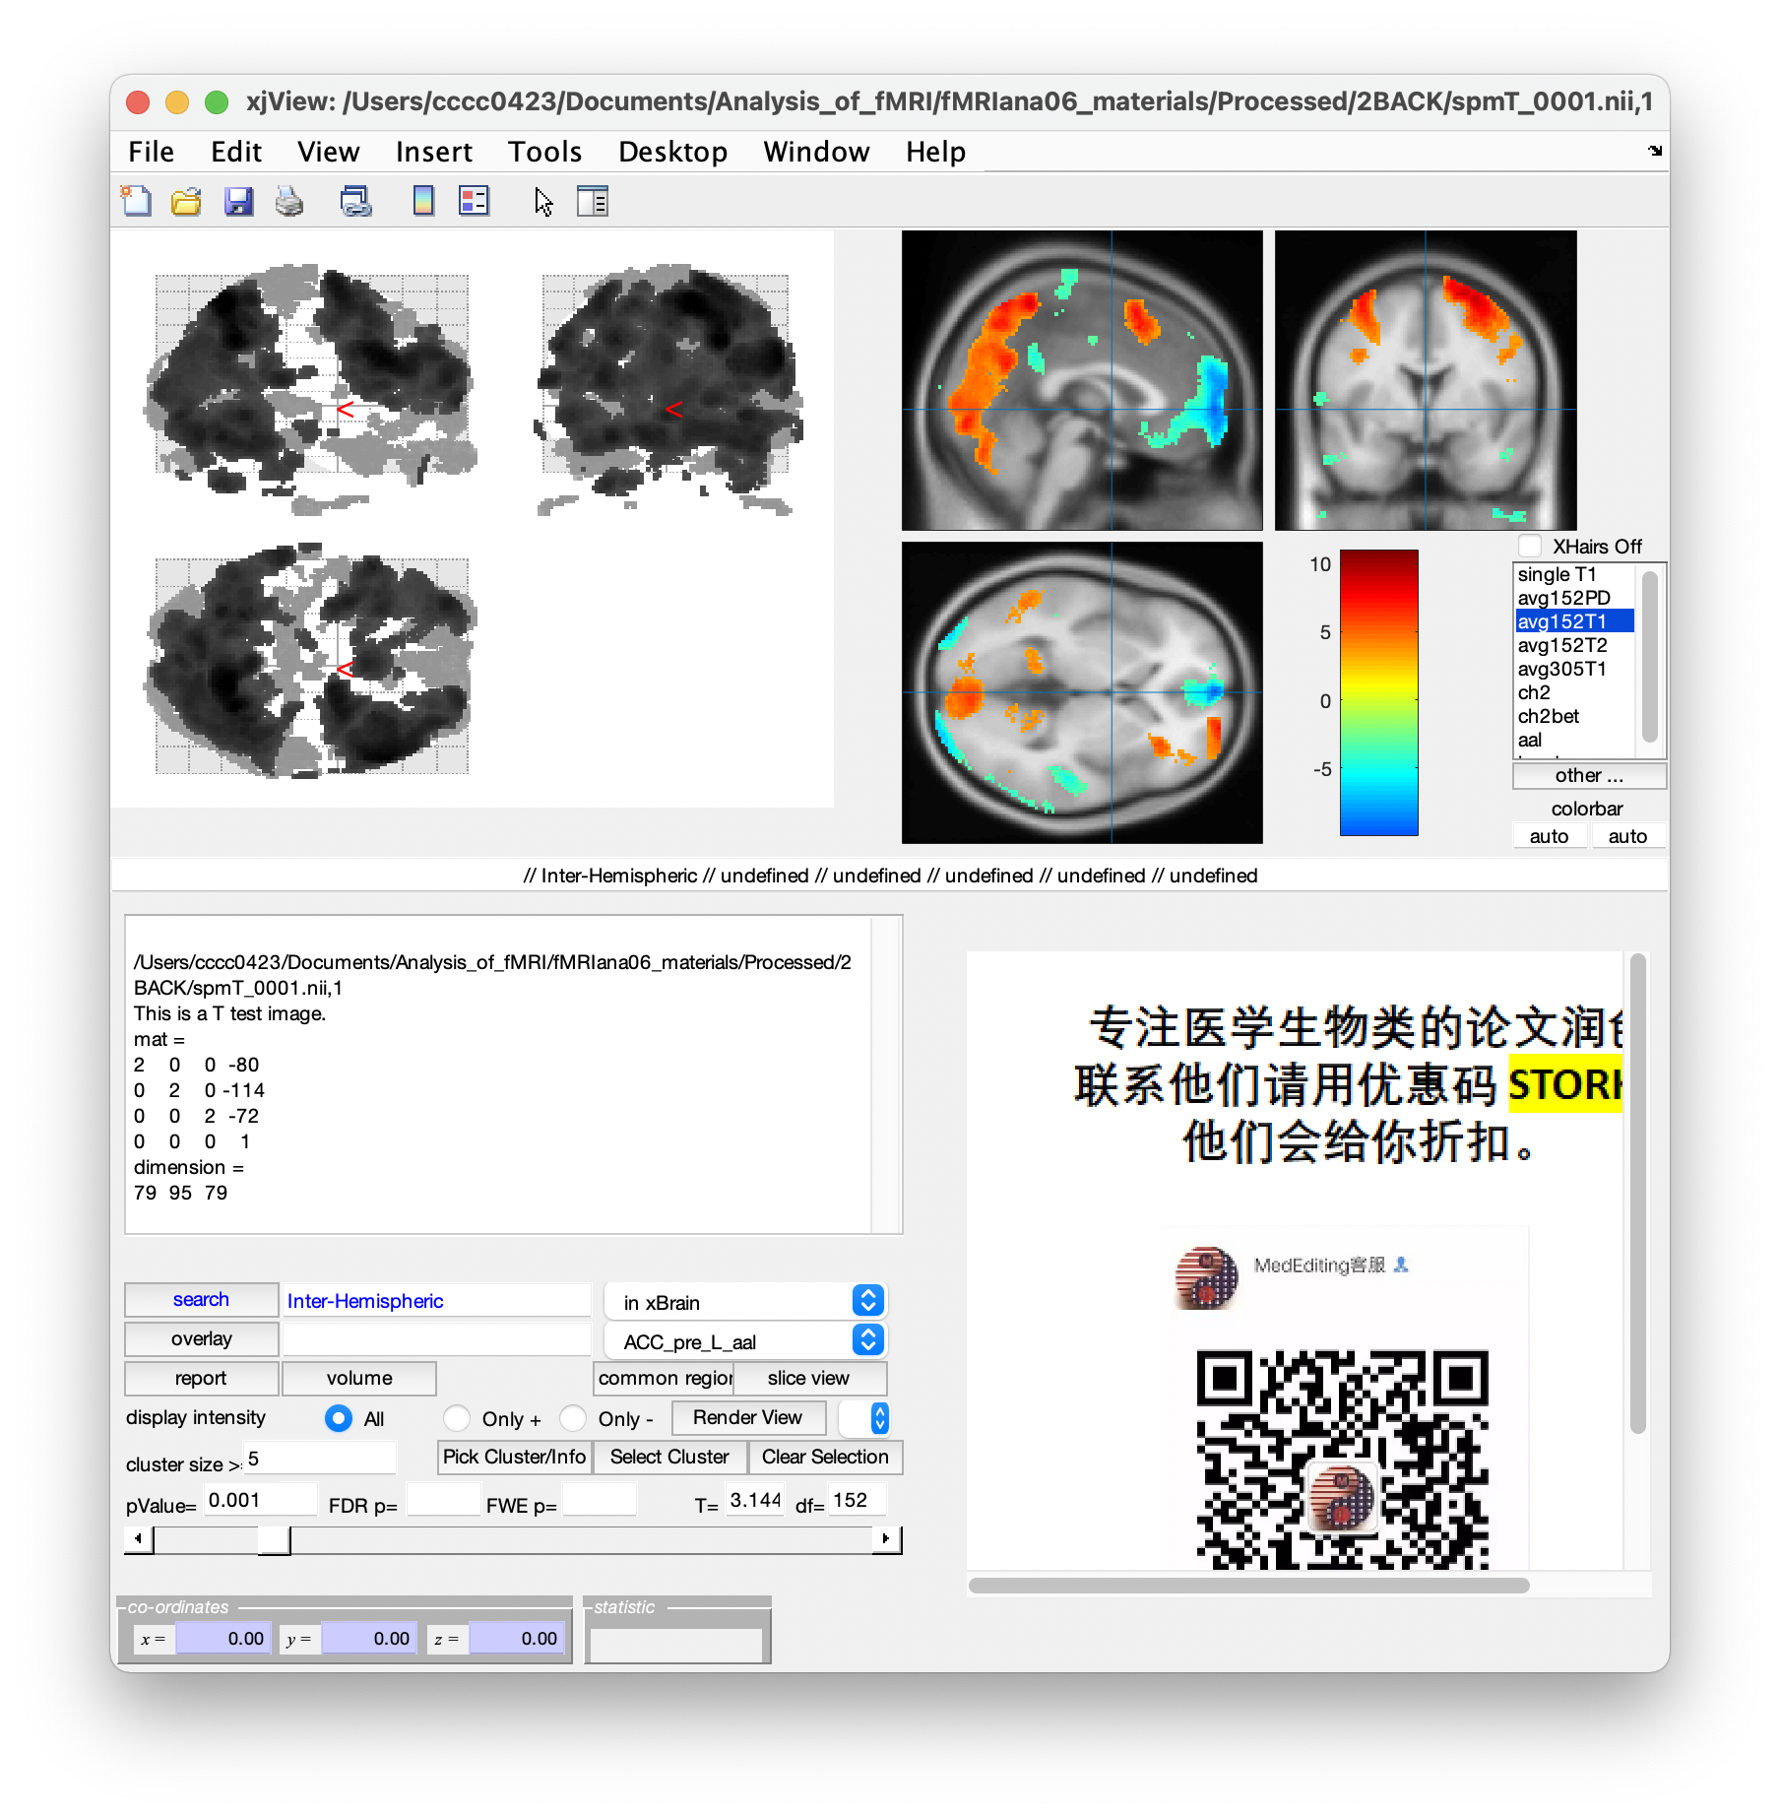Open the Insert menu
This screenshot has width=1780, height=1818.
coord(434,152)
